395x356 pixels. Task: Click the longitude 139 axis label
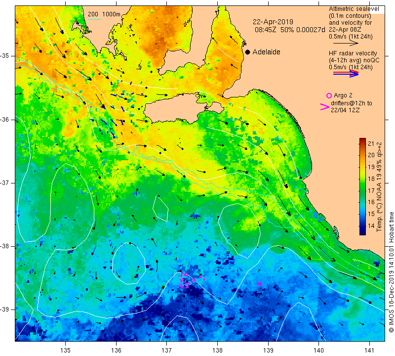(268, 351)
